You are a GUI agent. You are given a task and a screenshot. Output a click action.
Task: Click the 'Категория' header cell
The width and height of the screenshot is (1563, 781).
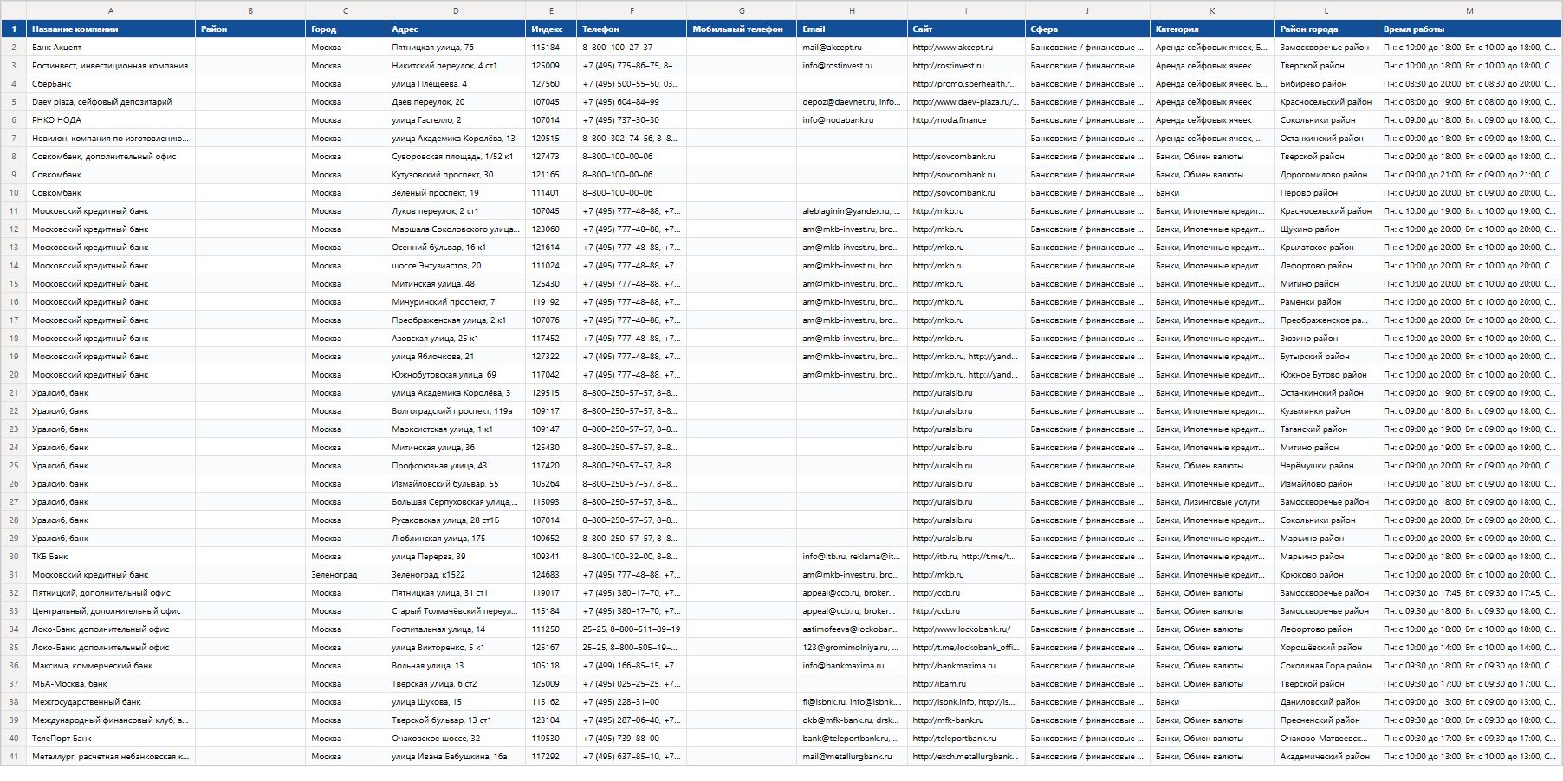click(x=1212, y=29)
